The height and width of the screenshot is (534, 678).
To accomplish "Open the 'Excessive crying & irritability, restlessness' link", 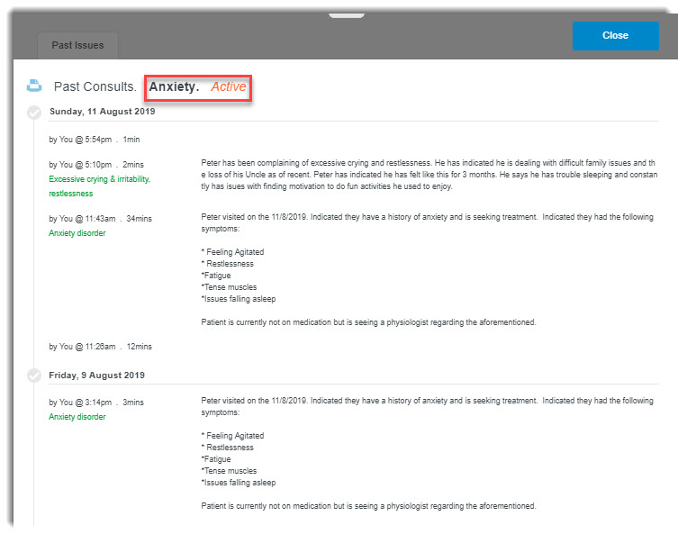I will (x=99, y=186).
